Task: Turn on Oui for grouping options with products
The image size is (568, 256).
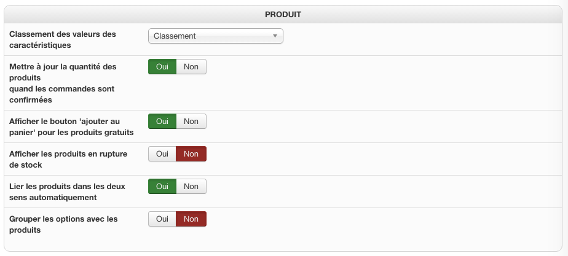Action: [x=162, y=219]
